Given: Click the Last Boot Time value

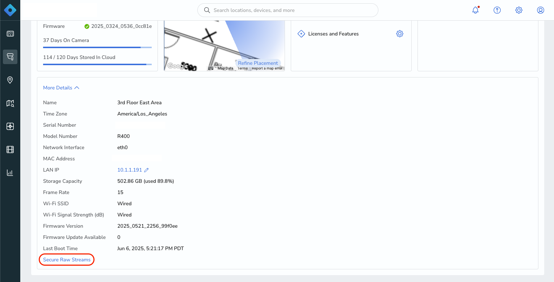Looking at the screenshot, I should [x=151, y=248].
